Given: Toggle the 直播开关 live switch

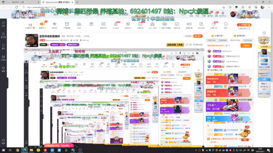Looking at the screenshot, I should pyautogui.click(x=42, y=24).
